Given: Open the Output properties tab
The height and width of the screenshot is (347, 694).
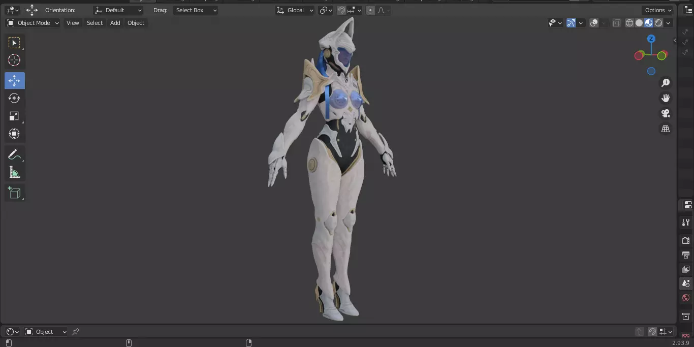Looking at the screenshot, I should click(686, 255).
